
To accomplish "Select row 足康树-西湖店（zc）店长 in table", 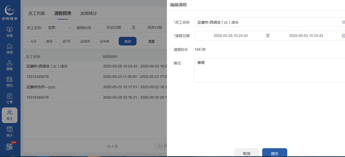I will pos(95,66).
